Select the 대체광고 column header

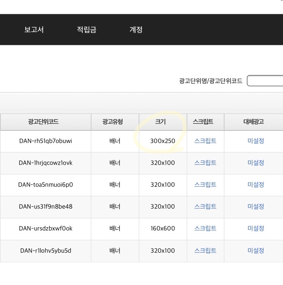(254, 122)
